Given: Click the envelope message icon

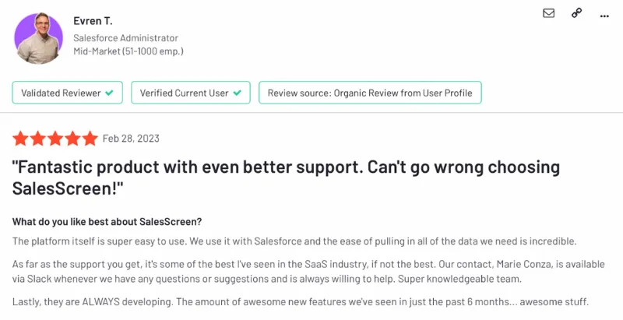Looking at the screenshot, I should [549, 13].
